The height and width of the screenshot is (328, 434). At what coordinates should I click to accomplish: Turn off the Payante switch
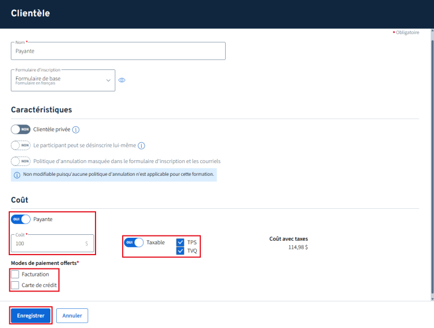(x=20, y=219)
